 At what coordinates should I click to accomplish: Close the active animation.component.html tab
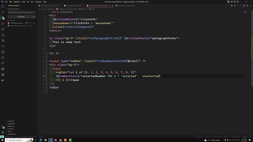(112, 6)
